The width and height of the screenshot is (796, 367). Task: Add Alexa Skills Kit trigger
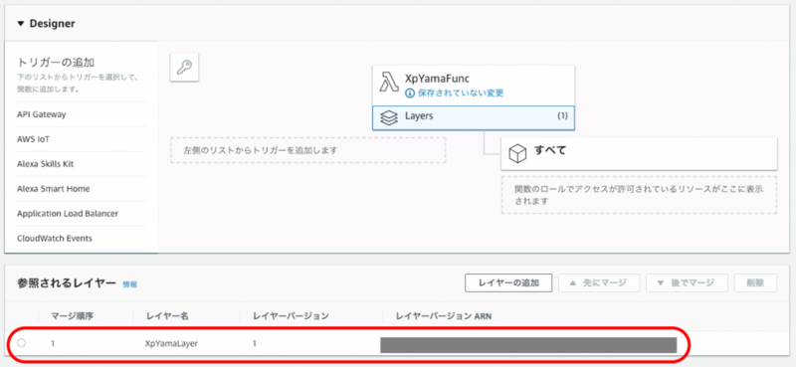45,164
